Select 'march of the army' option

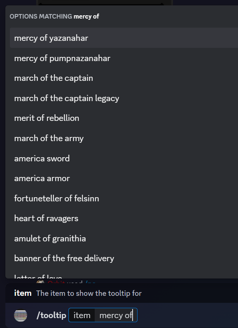pyautogui.click(x=124, y=138)
